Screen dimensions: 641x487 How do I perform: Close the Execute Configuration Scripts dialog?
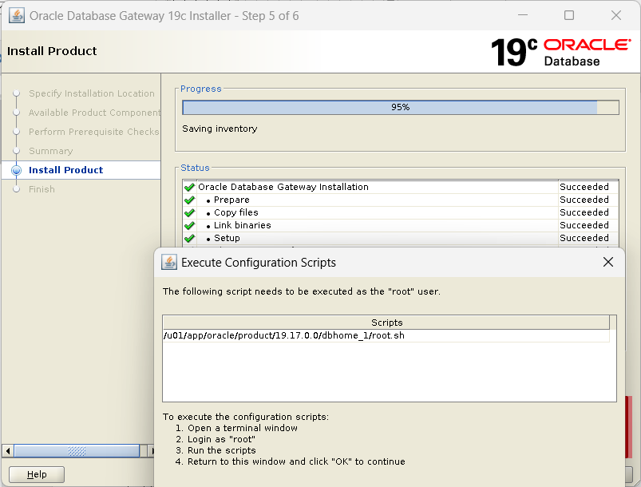click(608, 262)
